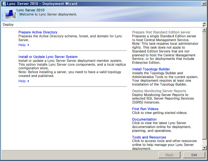Click 'Click to view getting started videos.' text
208x161 pixels.
160,113
